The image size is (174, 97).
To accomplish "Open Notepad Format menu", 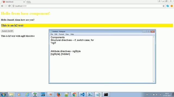I will (61, 34).
